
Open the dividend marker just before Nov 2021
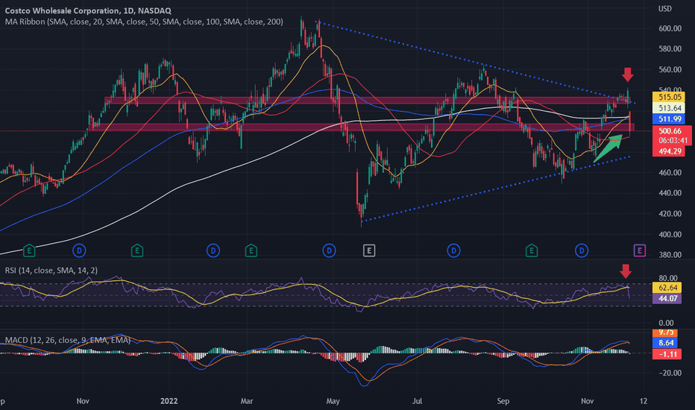tap(79, 251)
